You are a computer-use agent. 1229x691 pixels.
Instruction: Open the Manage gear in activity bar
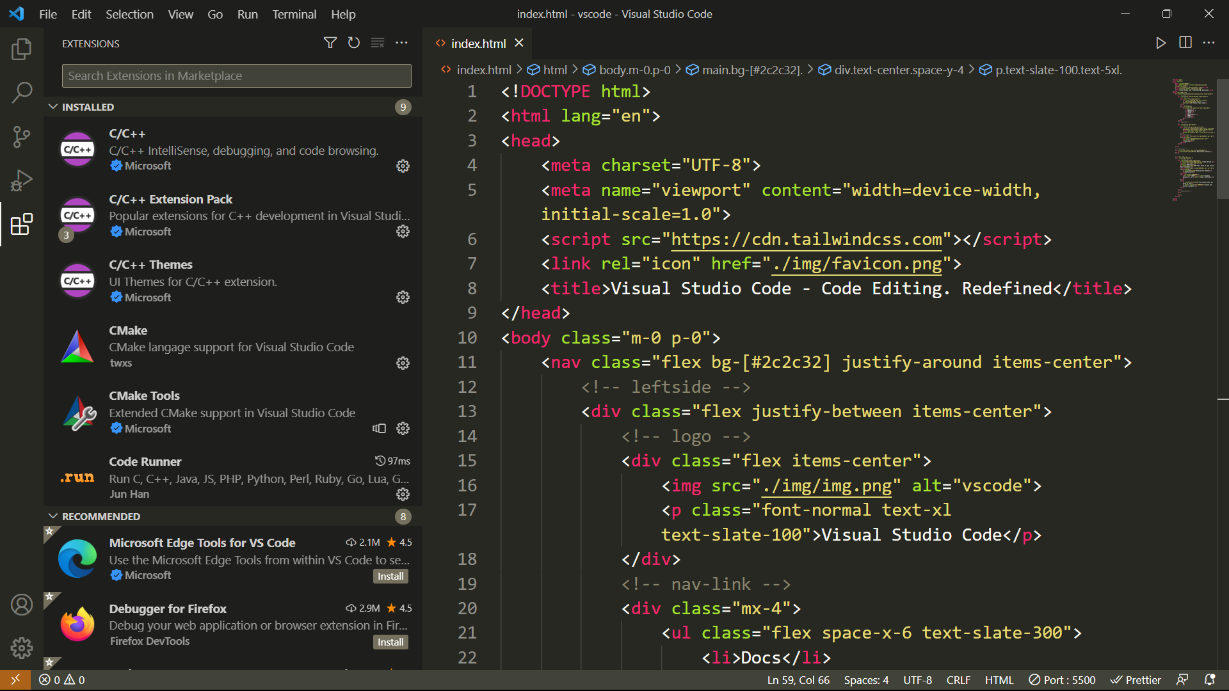(x=22, y=648)
